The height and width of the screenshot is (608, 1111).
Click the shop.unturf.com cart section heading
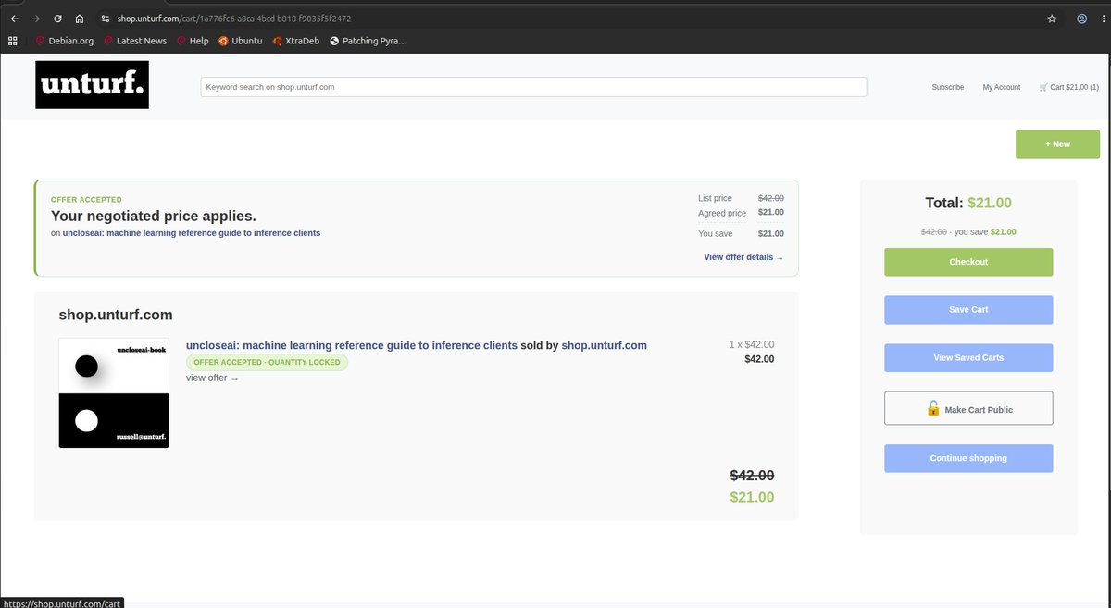pos(116,315)
